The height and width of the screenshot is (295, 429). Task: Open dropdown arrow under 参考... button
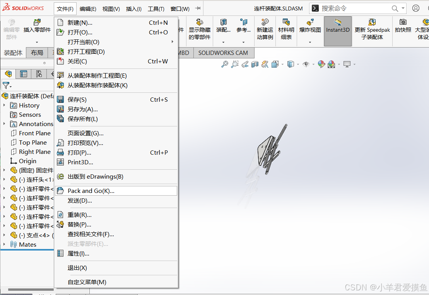(243, 43)
